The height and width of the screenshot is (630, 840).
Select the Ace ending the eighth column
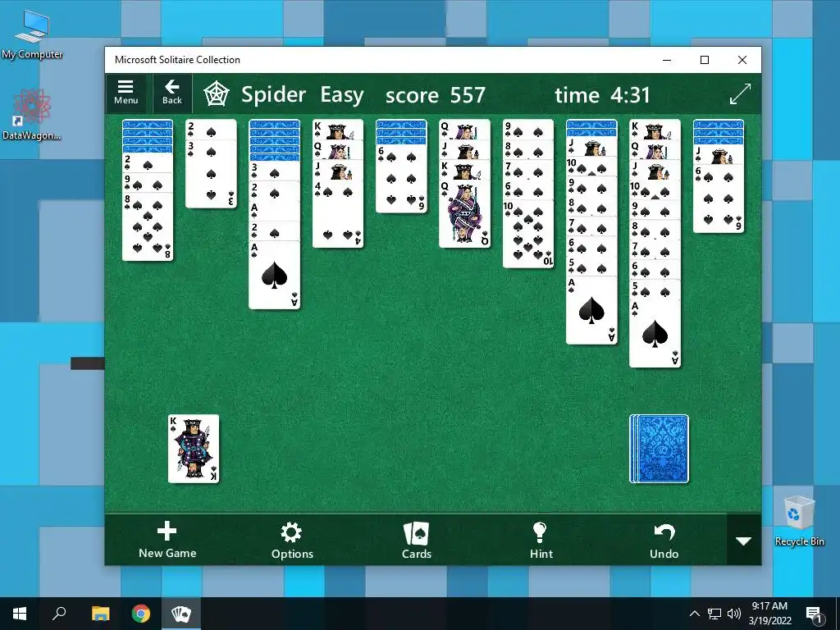(591, 310)
